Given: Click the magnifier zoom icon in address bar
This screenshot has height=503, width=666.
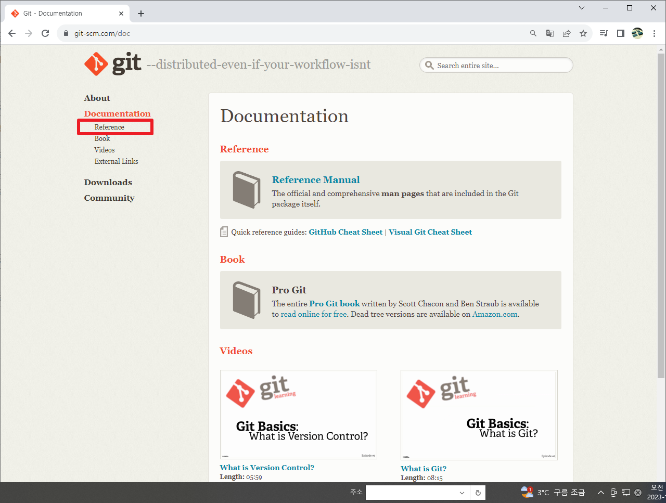Looking at the screenshot, I should tap(533, 33).
